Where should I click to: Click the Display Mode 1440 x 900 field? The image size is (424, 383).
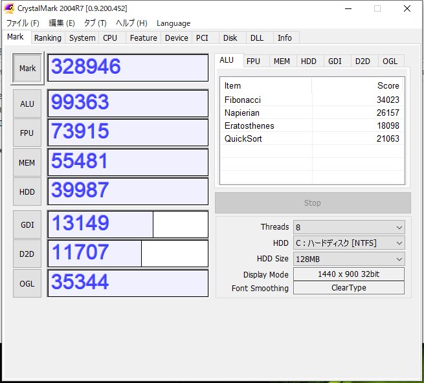[349, 274]
